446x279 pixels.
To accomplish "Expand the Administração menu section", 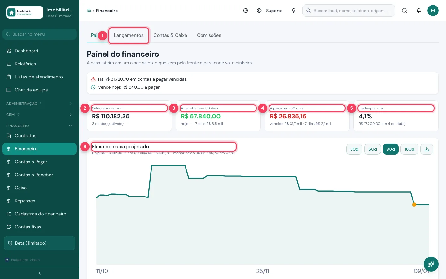I will coord(39,104).
